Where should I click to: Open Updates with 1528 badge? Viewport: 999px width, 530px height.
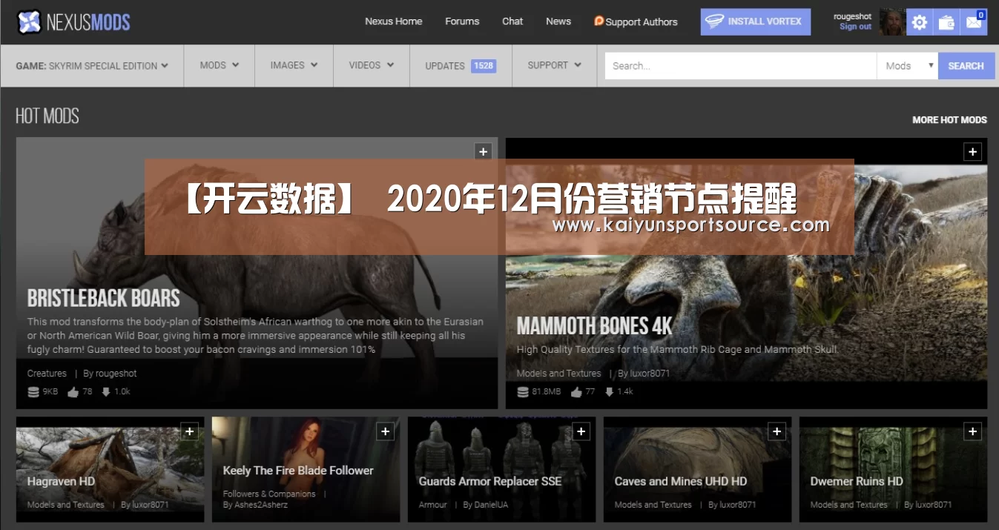461,66
